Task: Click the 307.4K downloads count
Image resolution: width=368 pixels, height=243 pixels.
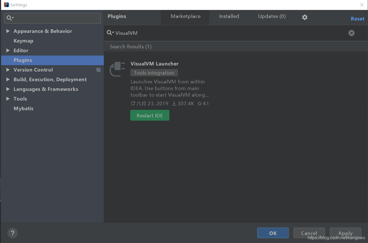Action: coord(183,104)
